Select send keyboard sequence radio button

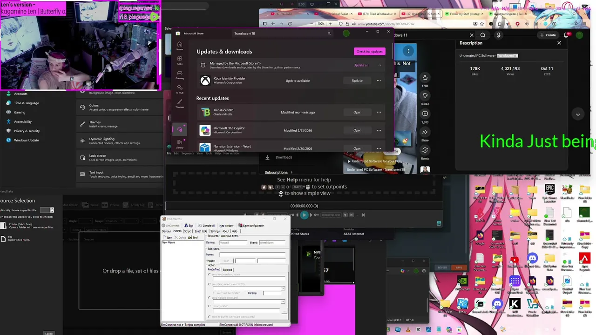click(x=209, y=275)
